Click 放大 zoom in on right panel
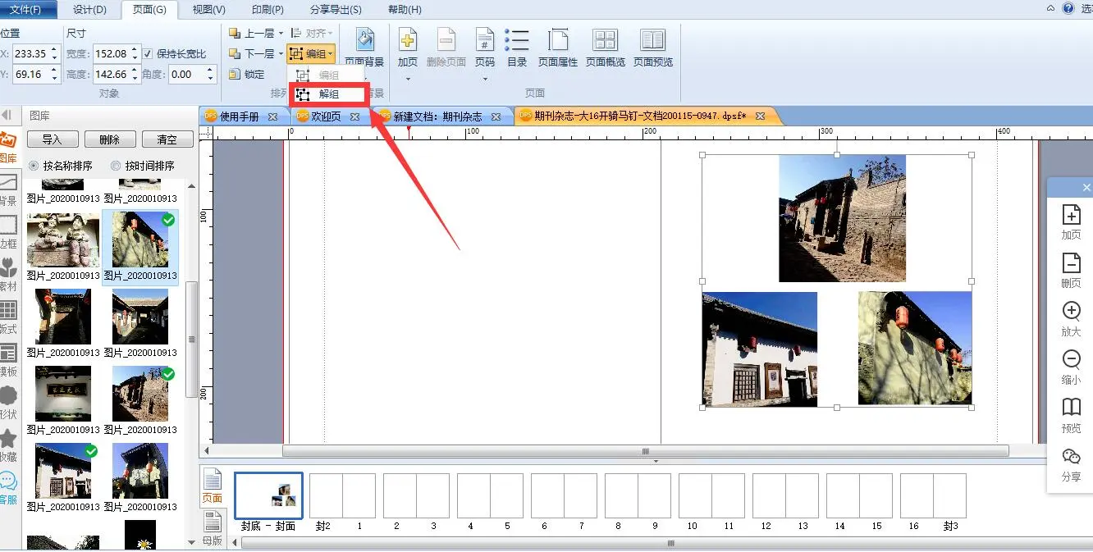This screenshot has height=552, width=1093. click(1071, 312)
